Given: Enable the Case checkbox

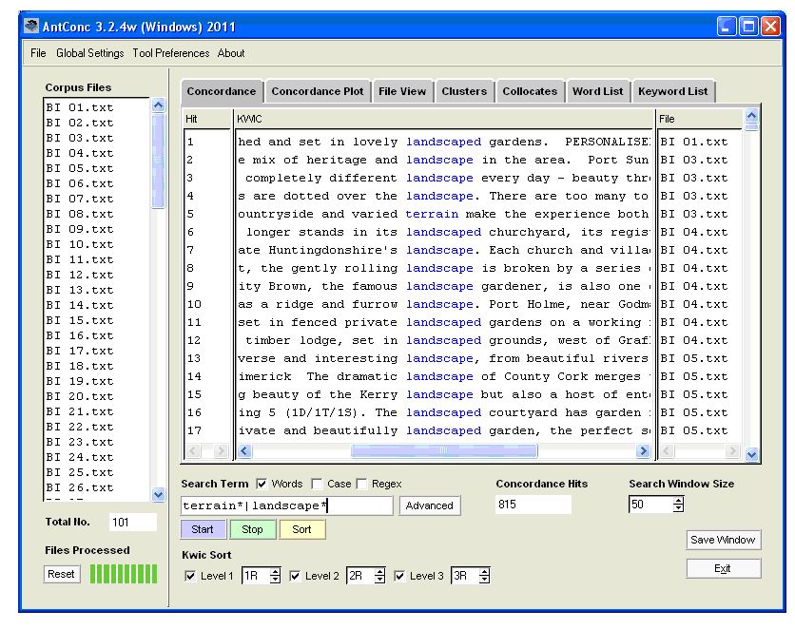Looking at the screenshot, I should click(x=317, y=485).
